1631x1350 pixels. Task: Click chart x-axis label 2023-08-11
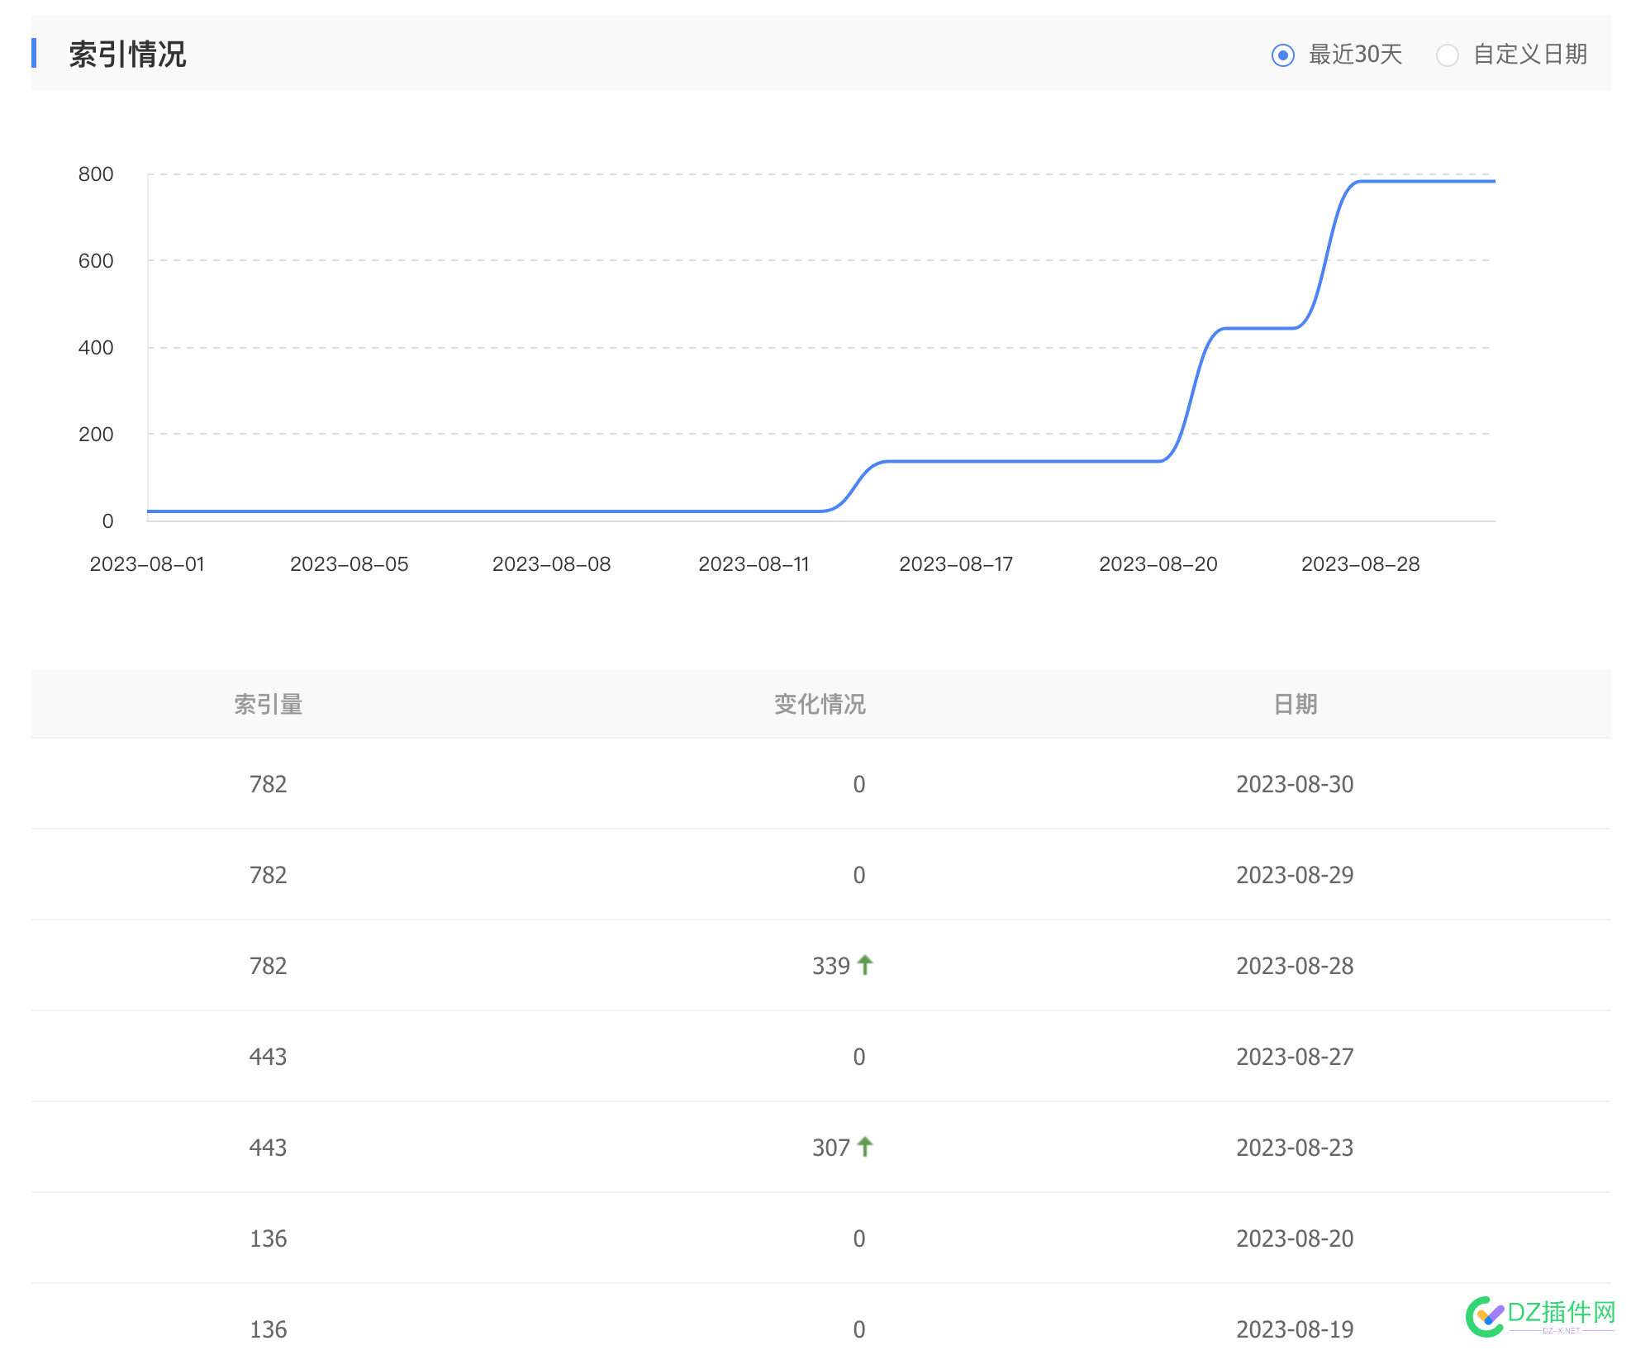[x=754, y=564]
